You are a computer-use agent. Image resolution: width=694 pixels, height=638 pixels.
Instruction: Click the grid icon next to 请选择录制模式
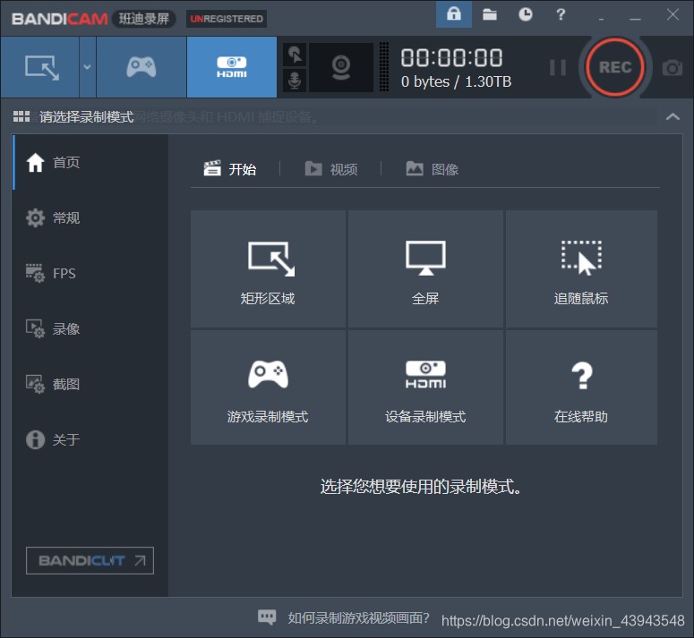[21, 116]
